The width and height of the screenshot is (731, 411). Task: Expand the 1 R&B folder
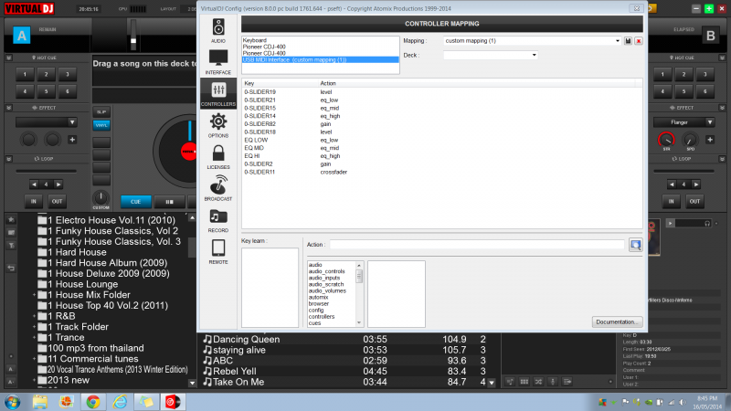tap(34, 316)
